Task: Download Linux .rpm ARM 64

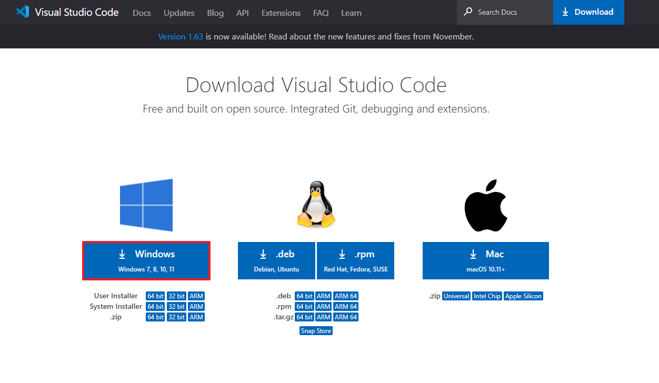Action: (x=346, y=307)
